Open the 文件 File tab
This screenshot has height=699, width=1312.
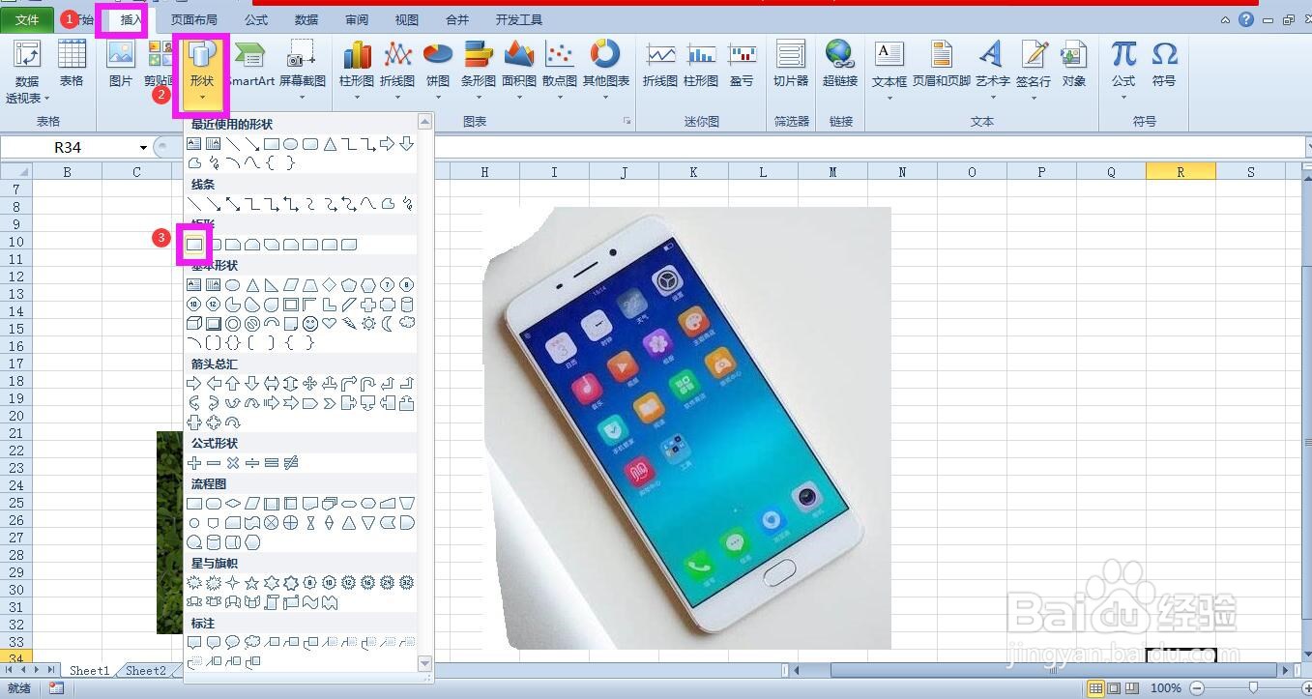[27, 19]
